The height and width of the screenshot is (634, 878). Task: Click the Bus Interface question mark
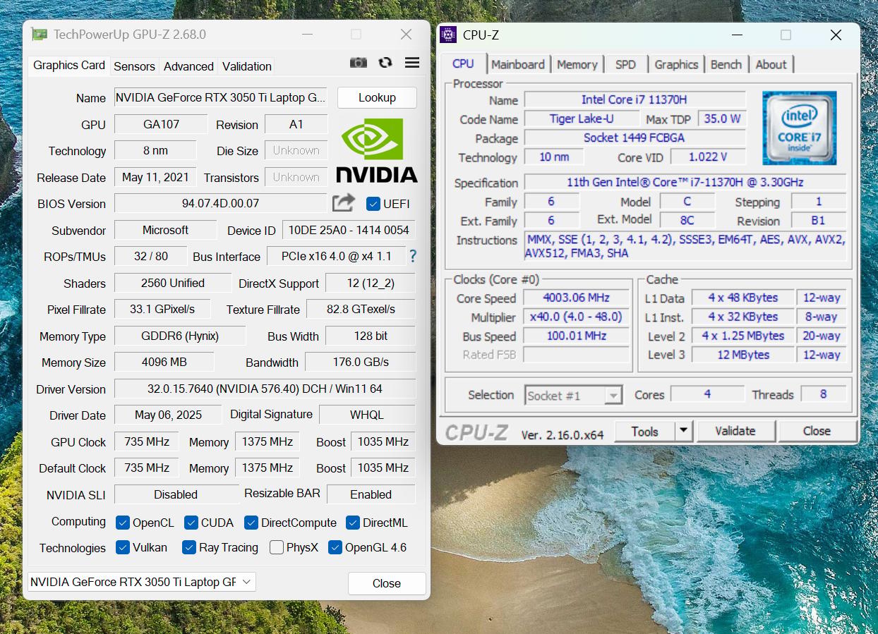413,256
